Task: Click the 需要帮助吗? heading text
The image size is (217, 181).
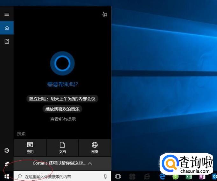Action: click(63, 84)
